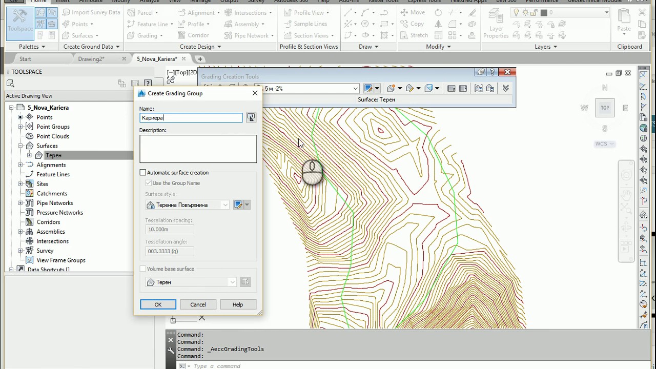Close the Drawing2* tab
656x369 pixels.
(x=124, y=59)
